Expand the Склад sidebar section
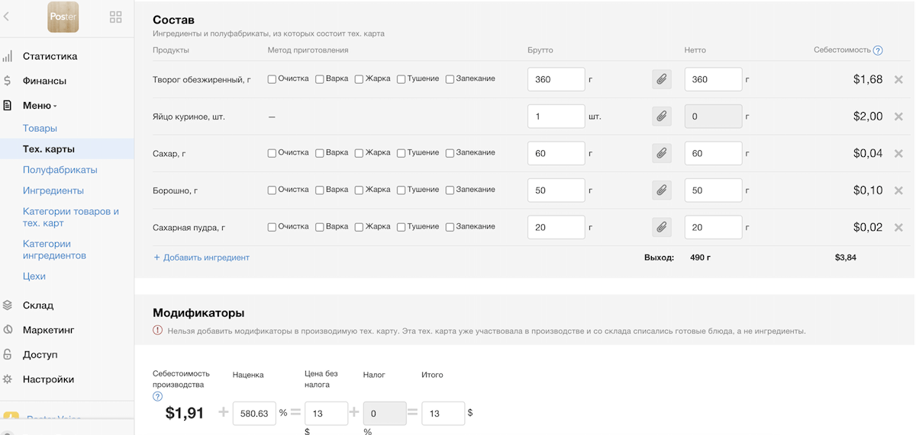The height and width of the screenshot is (435, 916). click(38, 305)
